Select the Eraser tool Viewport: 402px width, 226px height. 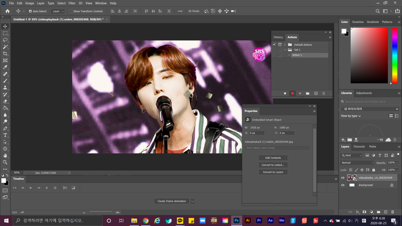(x=5, y=101)
